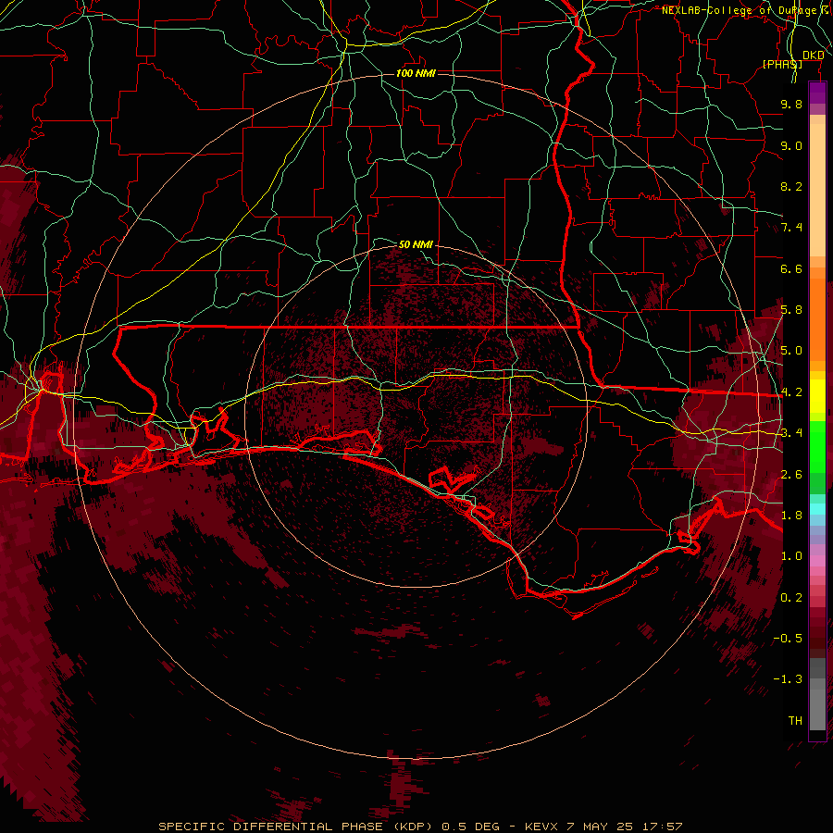This screenshot has width=833, height=833.
Task: Click the Specific Differential Phase caption text
Action: [x=420, y=827]
